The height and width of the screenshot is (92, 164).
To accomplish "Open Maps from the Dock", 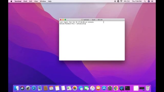I will pyautogui.click(x=69, y=88).
